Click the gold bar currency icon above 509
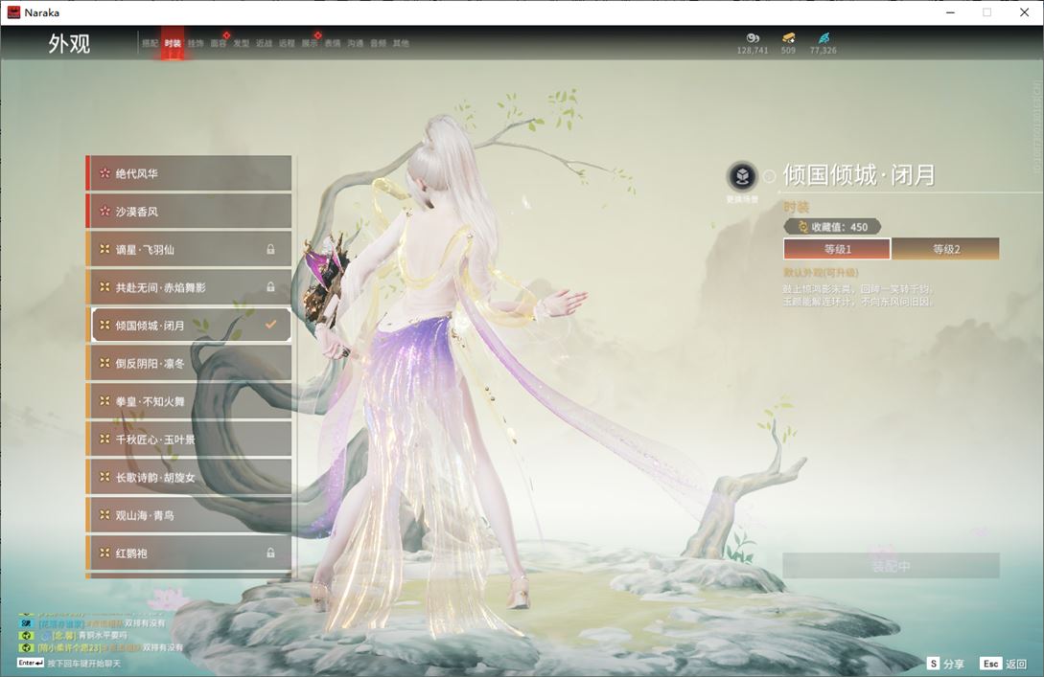 pyautogui.click(x=788, y=38)
